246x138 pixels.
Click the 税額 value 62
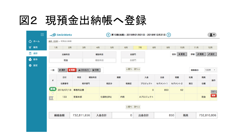click(x=182, y=90)
